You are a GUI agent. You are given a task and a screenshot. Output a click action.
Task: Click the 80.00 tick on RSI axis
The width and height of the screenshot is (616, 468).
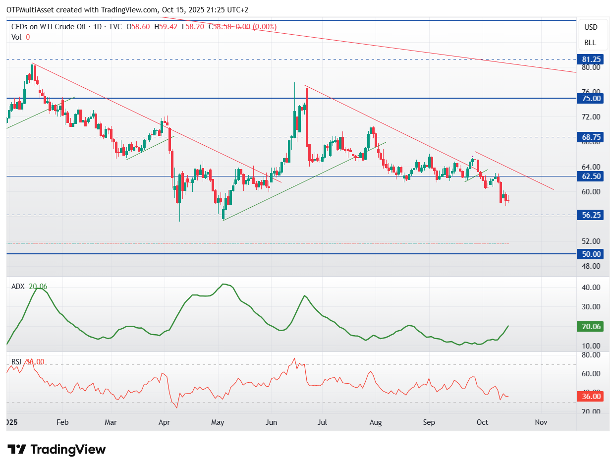pos(592,355)
